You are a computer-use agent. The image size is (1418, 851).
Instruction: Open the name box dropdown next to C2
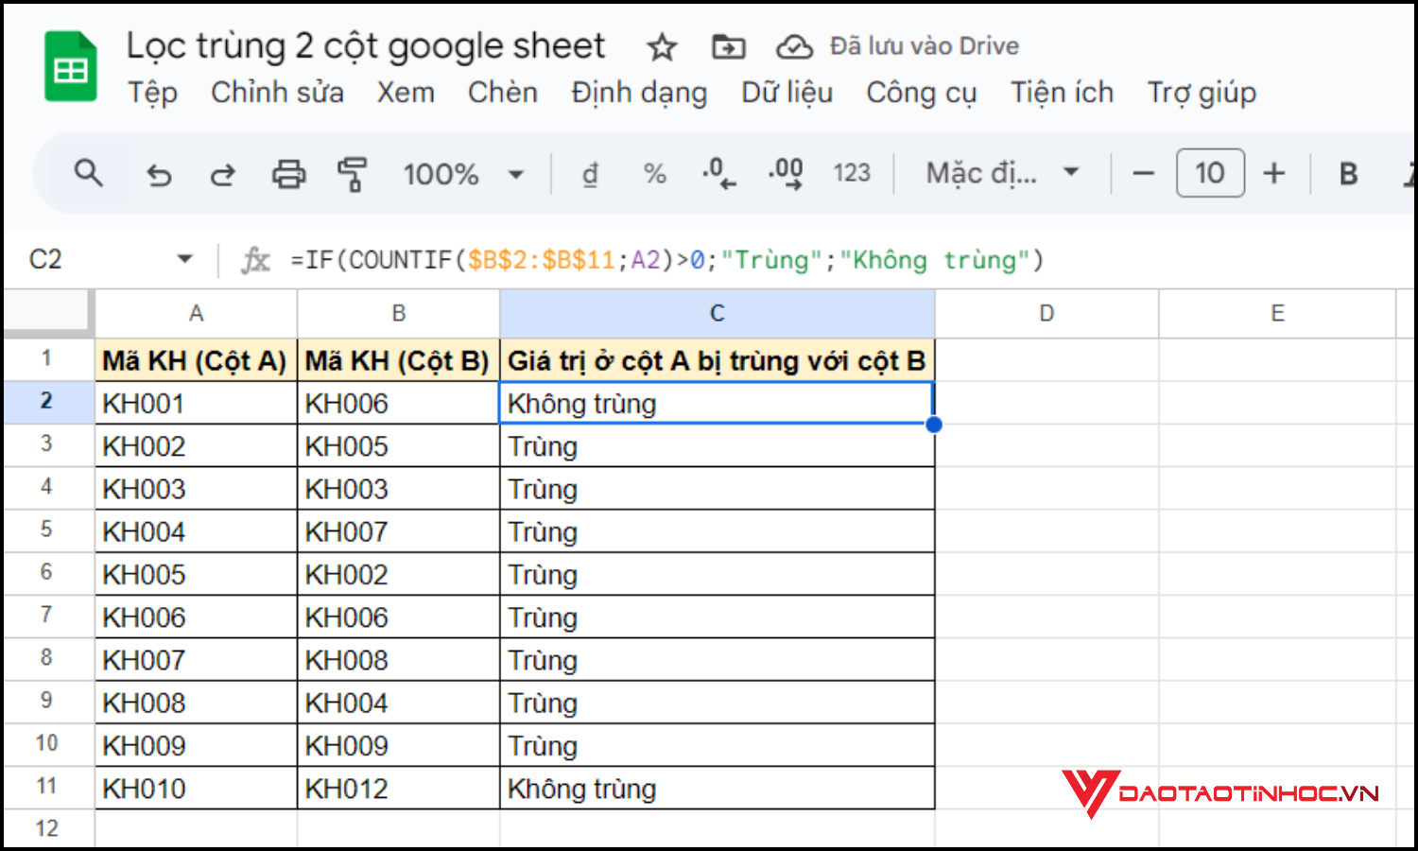tap(184, 258)
